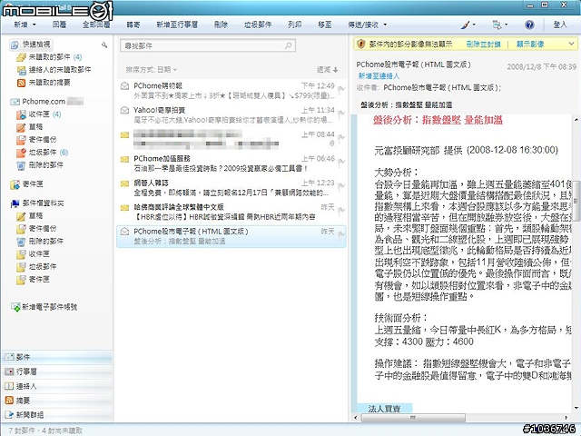Open 垃圾郵件 (6) folder
This screenshot has width=581, height=436.
point(43,152)
